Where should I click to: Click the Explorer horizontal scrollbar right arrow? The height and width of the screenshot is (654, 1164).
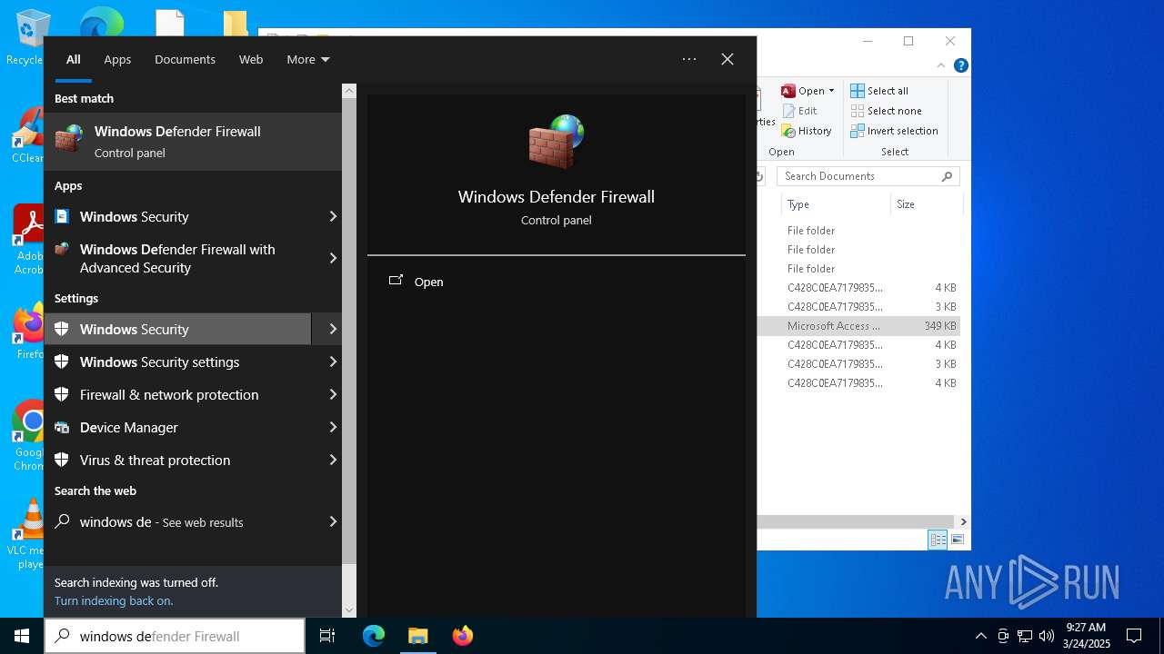963,521
